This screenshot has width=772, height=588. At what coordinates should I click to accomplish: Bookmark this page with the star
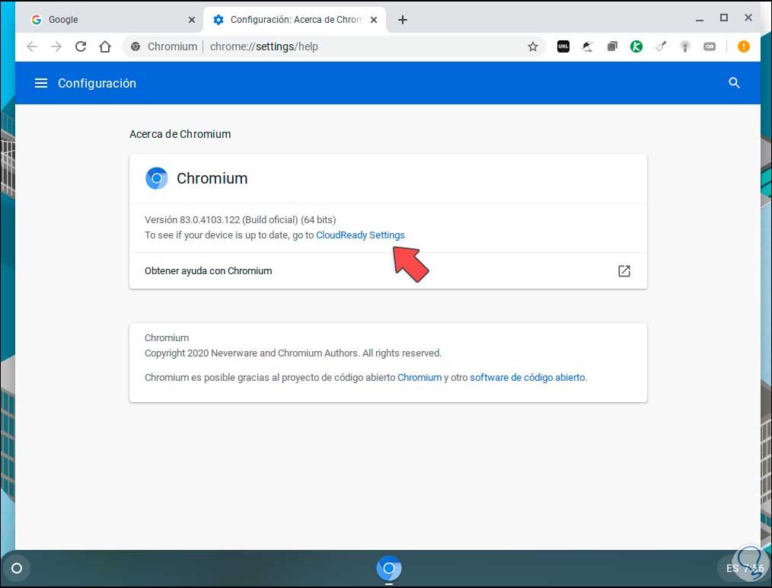pos(533,46)
